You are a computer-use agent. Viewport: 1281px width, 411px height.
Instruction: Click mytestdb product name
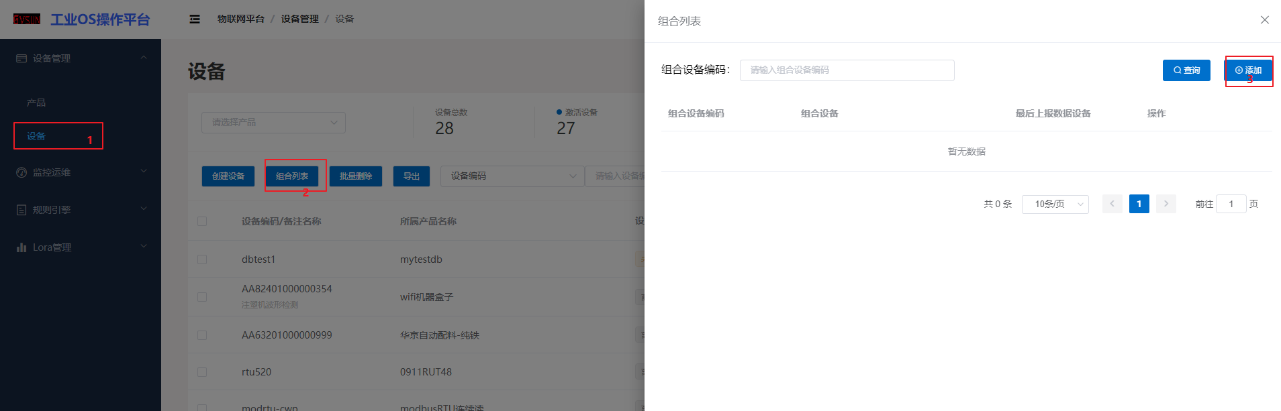pos(421,259)
